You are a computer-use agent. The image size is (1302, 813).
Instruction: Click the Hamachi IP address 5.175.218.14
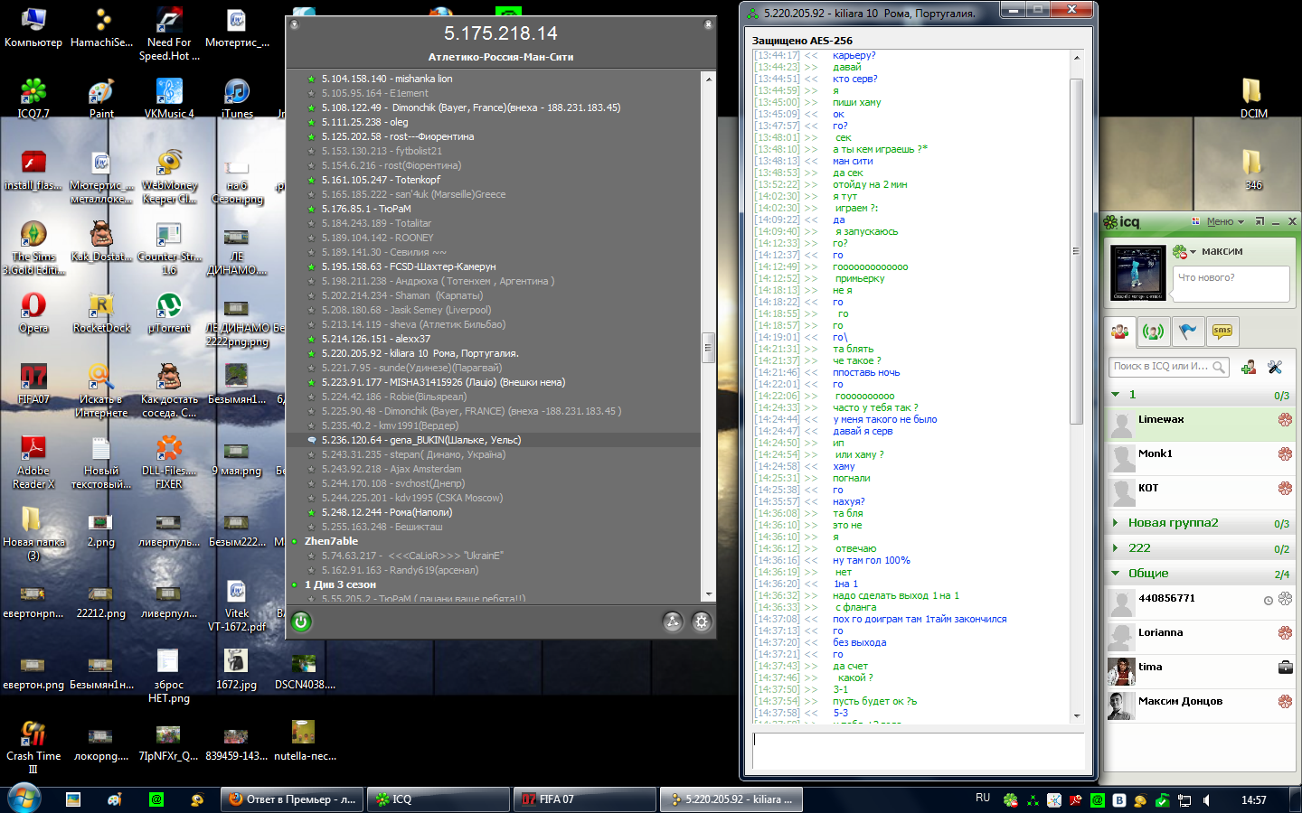click(501, 33)
